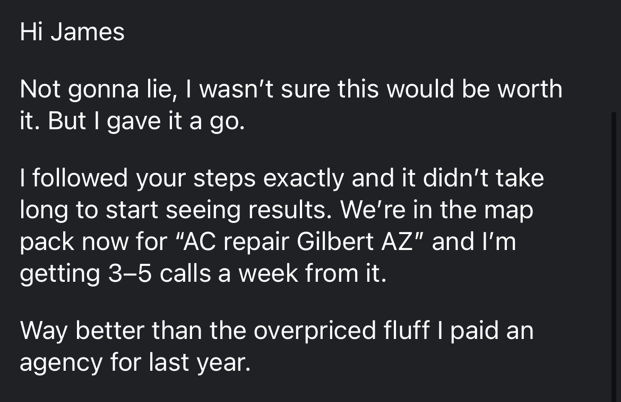
Task: Click the vertical scrollbar on the right edge
Action: coord(614,257)
